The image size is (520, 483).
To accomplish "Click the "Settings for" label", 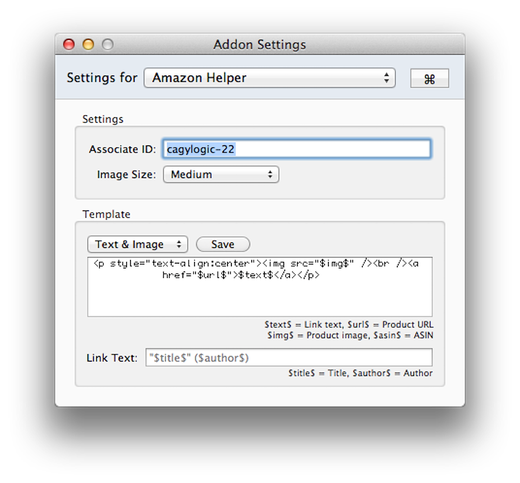I will coord(102,78).
